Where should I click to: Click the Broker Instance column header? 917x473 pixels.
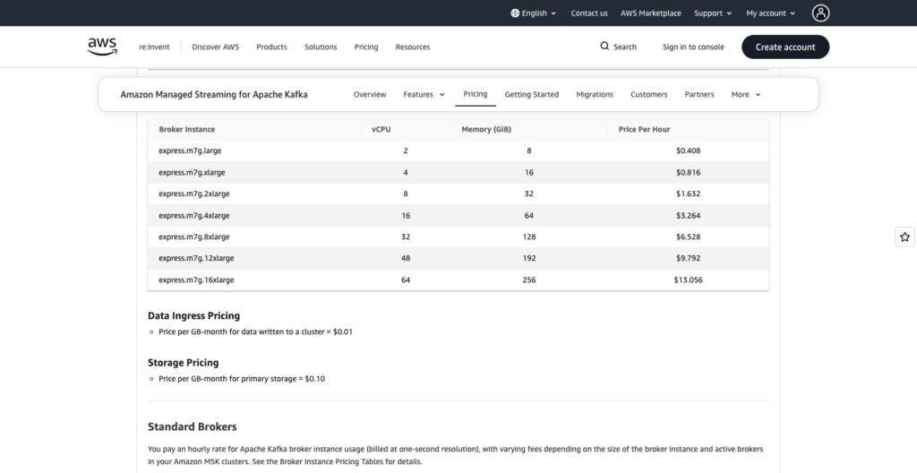point(186,129)
